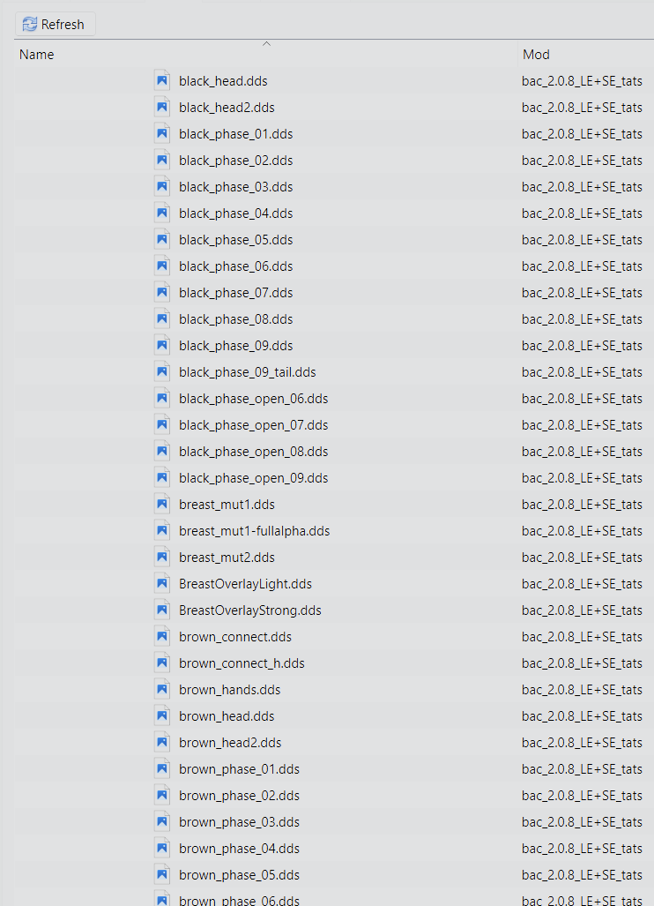654x906 pixels.
Task: Select file name brown_head.dds
Action: pos(227,716)
